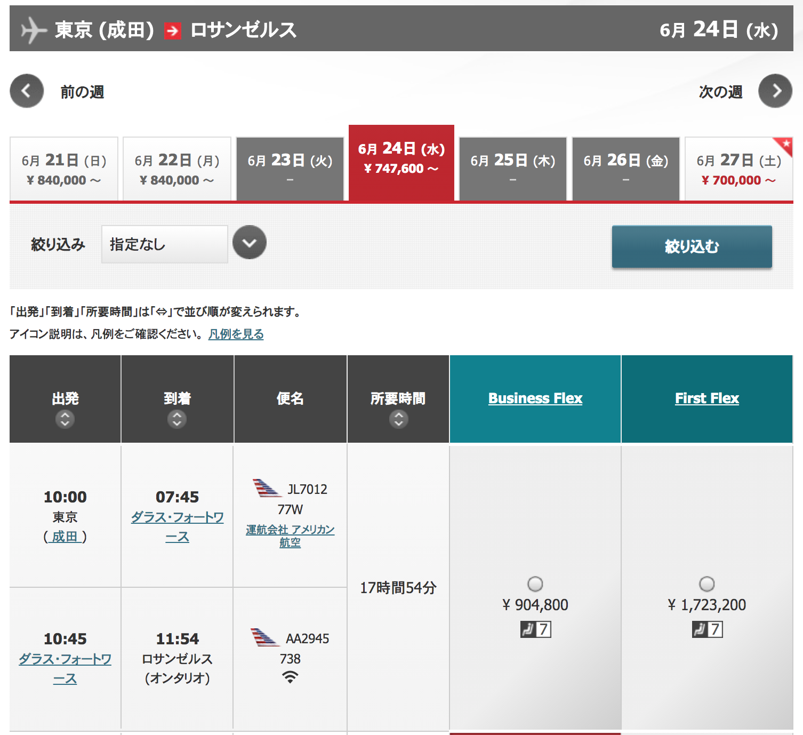Select June 21 (Sun) ¥840,000 date tab
The height and width of the screenshot is (735, 803).
(64, 170)
